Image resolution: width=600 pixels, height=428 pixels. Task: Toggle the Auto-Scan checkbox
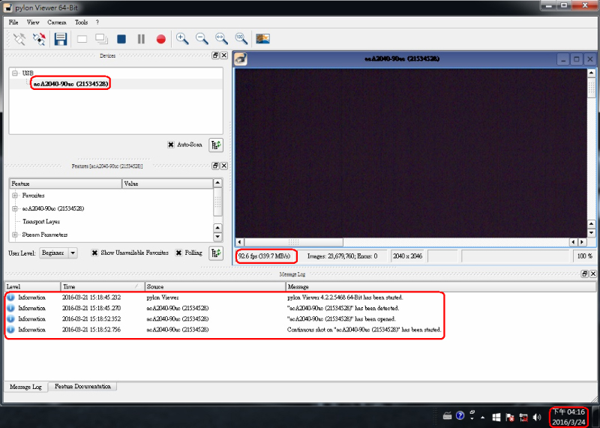171,145
